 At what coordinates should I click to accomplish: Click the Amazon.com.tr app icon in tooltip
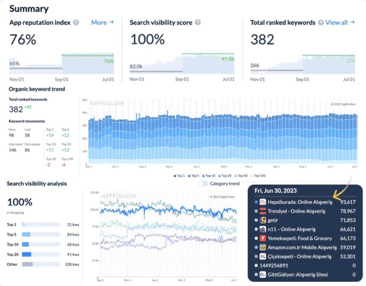click(263, 247)
